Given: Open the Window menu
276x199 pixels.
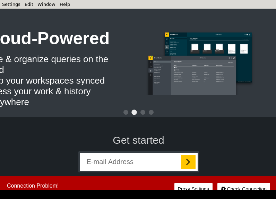Looking at the screenshot, I should [x=46, y=4].
